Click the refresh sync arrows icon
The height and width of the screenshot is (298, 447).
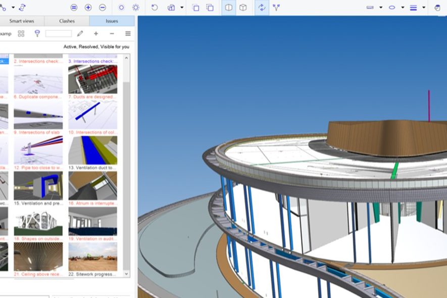coord(262,8)
